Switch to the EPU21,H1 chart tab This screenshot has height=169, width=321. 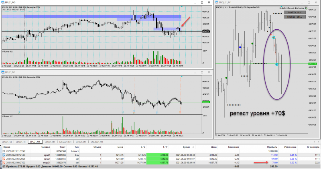pyautogui.click(x=21, y=142)
